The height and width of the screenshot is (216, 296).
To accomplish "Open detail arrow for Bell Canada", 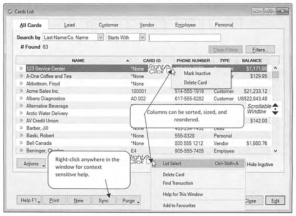I will pyautogui.click(x=21, y=143).
